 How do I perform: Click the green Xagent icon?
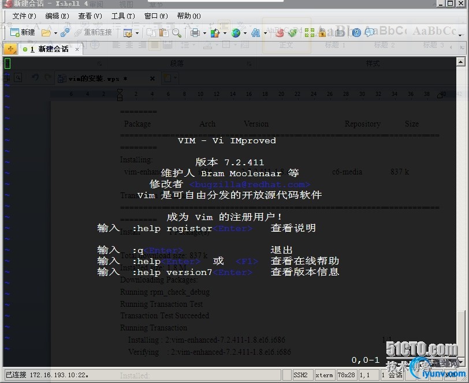click(x=292, y=32)
